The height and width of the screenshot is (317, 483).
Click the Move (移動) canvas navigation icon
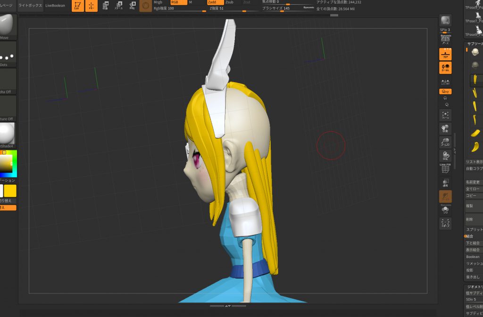[x=445, y=128]
